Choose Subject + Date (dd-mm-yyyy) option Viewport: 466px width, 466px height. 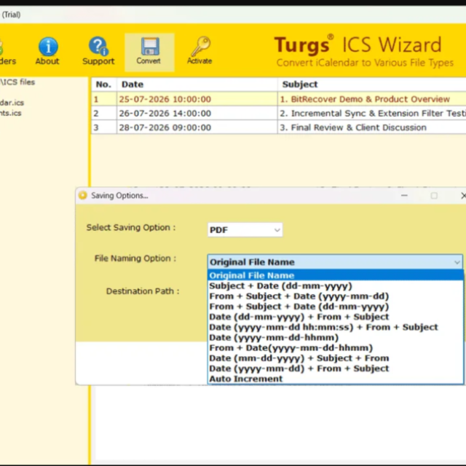tap(336, 285)
